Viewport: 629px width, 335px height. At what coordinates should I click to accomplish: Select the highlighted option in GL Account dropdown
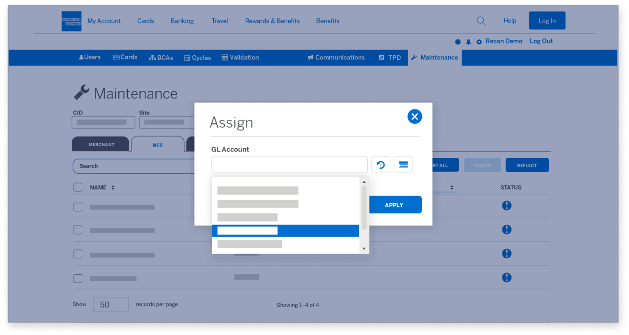pos(285,231)
